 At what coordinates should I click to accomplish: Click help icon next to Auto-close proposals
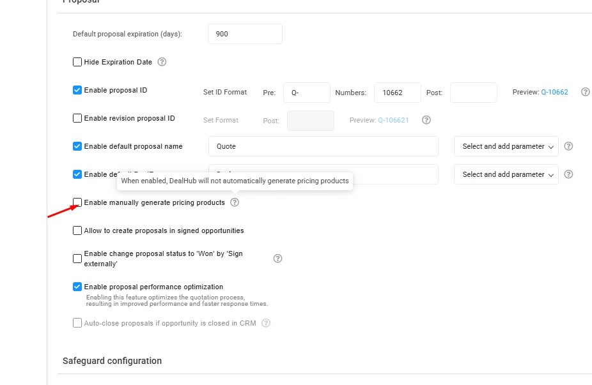pos(266,323)
